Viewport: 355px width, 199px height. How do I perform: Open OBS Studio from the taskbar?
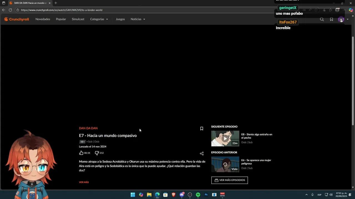click(x=190, y=195)
